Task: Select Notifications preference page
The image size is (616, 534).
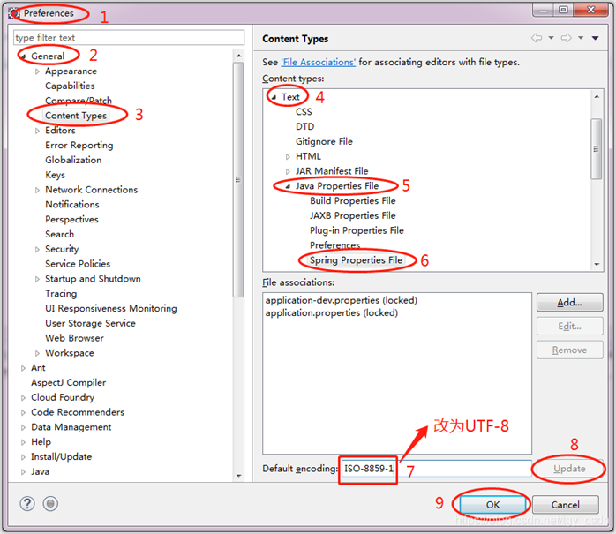Action: 72,204
